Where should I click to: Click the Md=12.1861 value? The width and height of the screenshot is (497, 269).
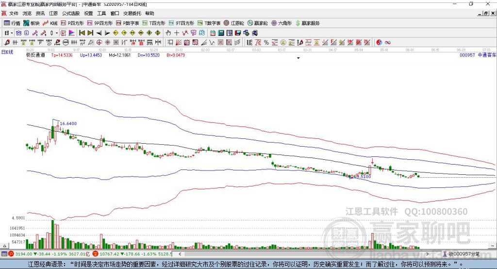click(120, 55)
